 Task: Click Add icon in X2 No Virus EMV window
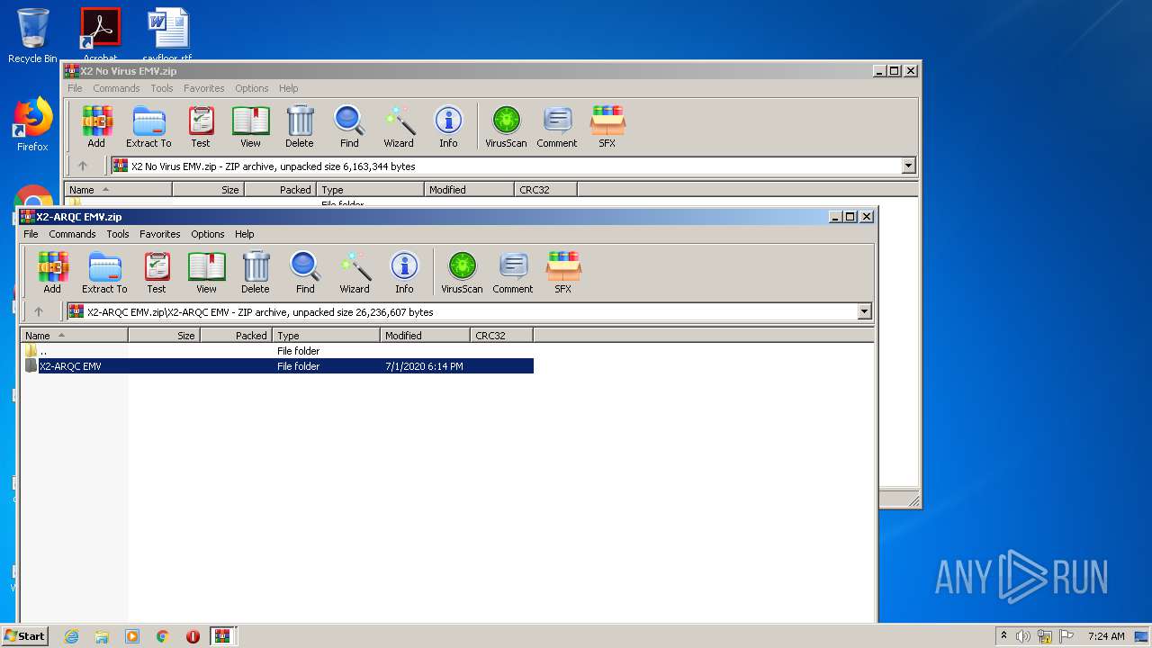coord(96,127)
